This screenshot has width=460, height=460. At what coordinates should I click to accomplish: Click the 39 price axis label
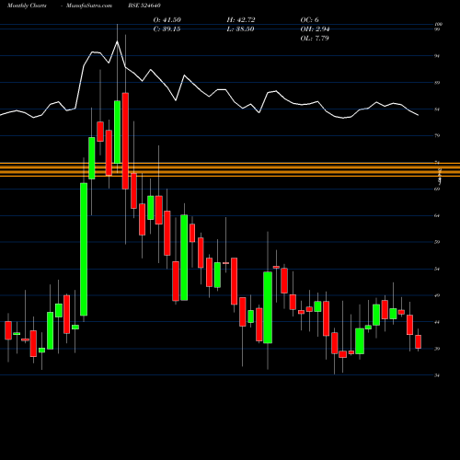[x=437, y=349]
